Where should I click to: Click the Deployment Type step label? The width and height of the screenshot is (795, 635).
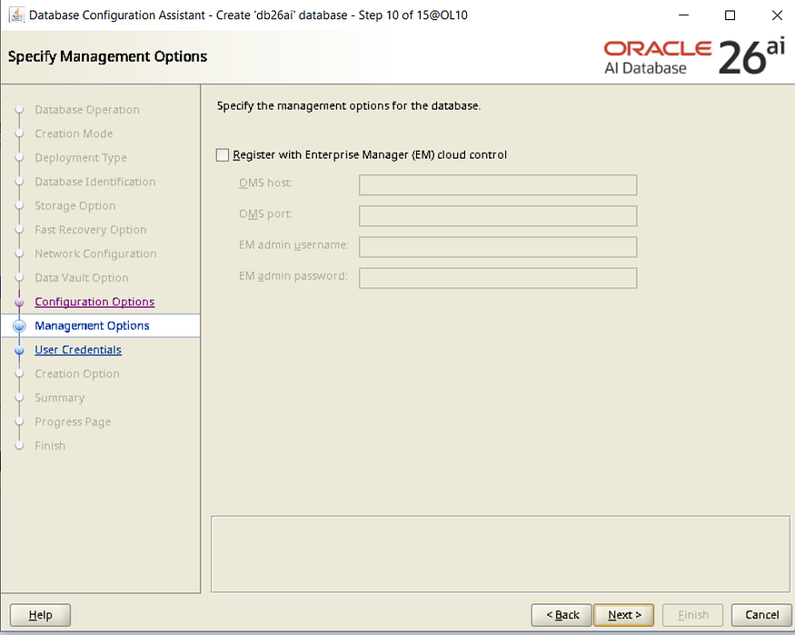coord(81,157)
